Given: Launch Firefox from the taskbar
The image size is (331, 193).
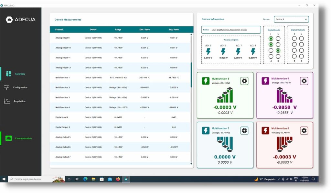Looking at the screenshot, I should click(118, 179).
